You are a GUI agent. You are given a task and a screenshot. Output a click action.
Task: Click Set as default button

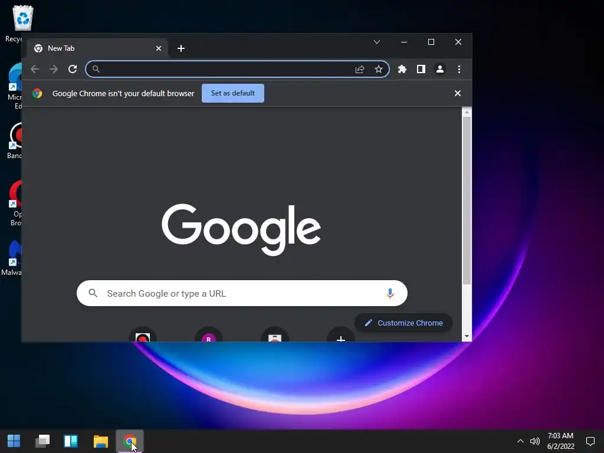pos(232,93)
